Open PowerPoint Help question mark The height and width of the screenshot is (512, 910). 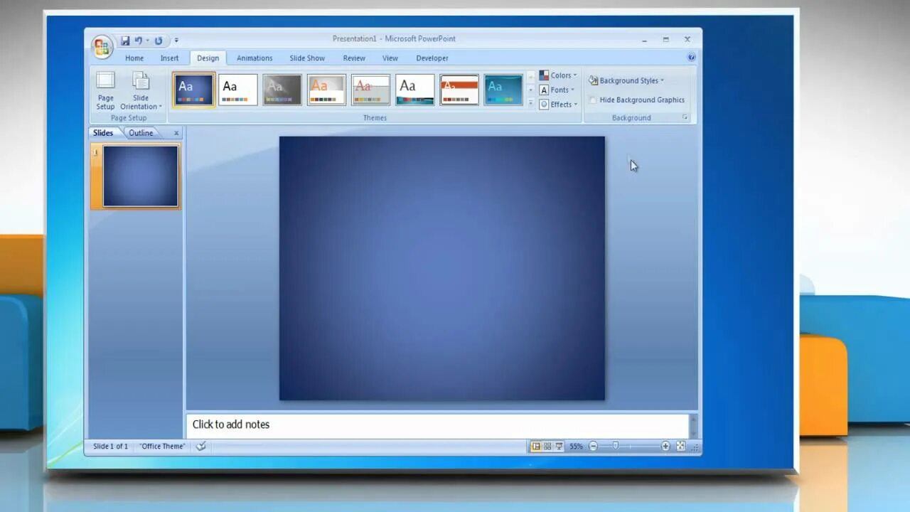691,58
